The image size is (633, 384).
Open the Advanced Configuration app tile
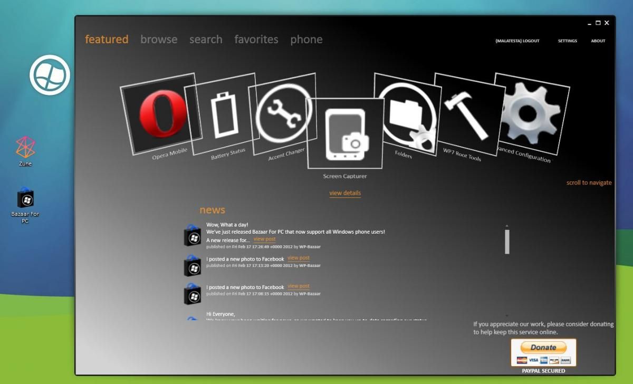coord(530,116)
